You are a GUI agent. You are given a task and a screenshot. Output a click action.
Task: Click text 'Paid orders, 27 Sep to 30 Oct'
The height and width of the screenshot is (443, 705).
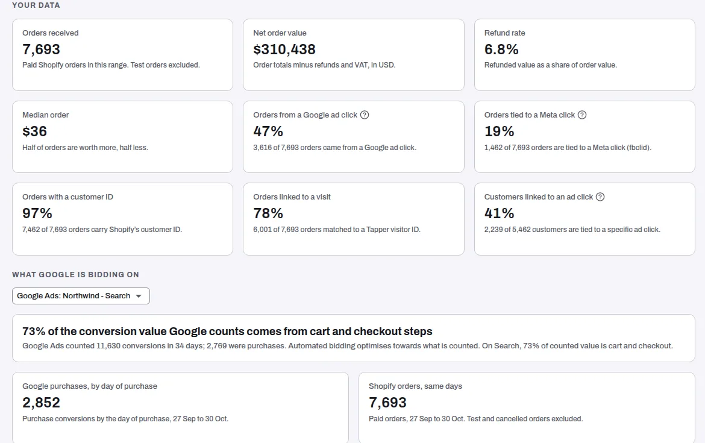pos(416,418)
